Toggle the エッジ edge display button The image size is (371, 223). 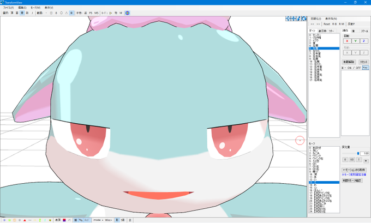point(87,220)
